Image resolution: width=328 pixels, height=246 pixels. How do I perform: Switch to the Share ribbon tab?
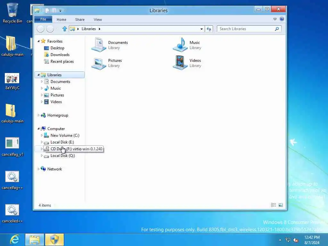tap(80, 20)
